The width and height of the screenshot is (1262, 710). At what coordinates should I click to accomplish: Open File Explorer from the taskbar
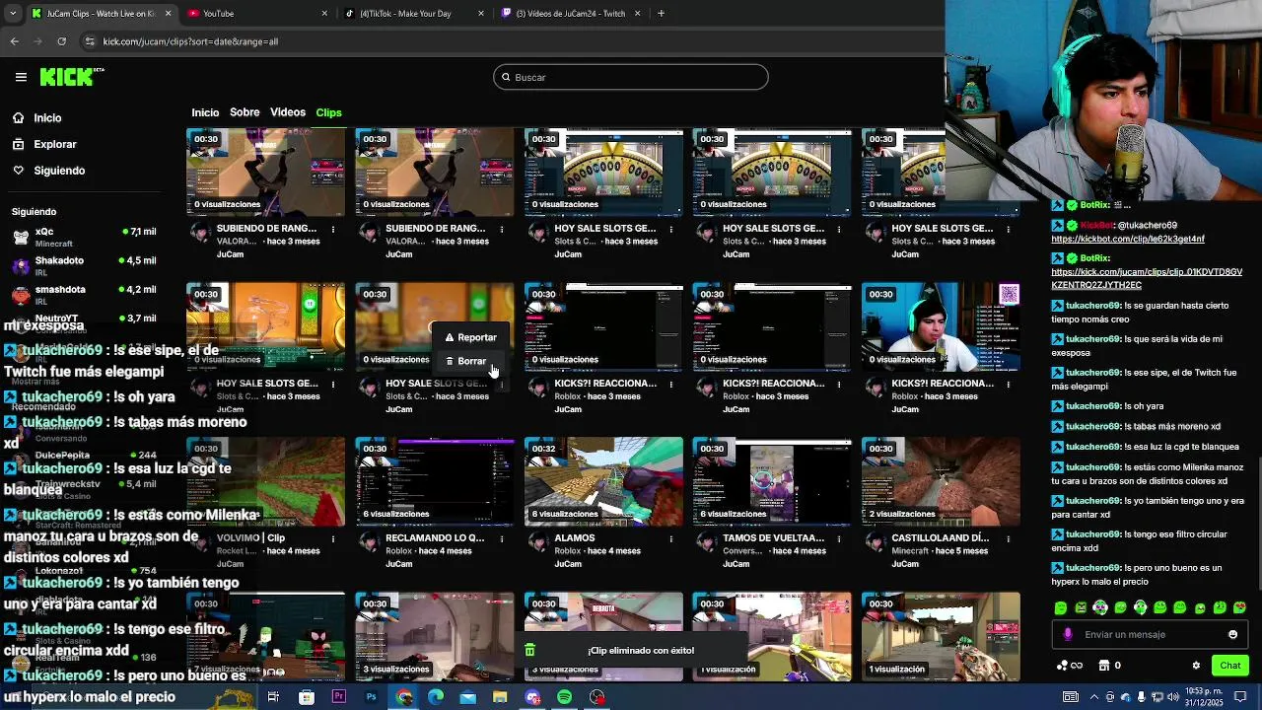click(500, 697)
